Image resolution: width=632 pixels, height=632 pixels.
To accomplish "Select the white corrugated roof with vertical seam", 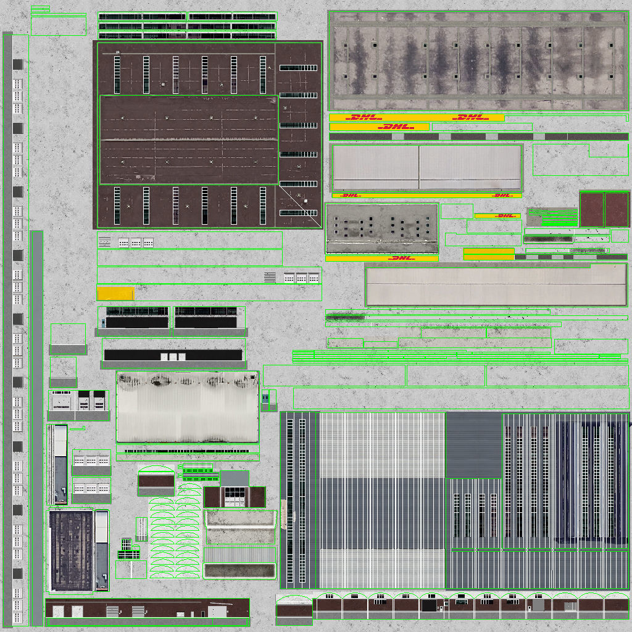I will pos(427,167).
